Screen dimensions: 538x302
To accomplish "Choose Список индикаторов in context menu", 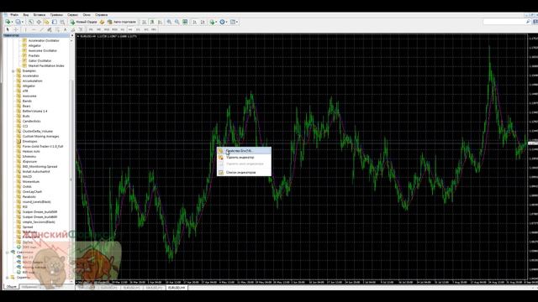I will point(244,172).
